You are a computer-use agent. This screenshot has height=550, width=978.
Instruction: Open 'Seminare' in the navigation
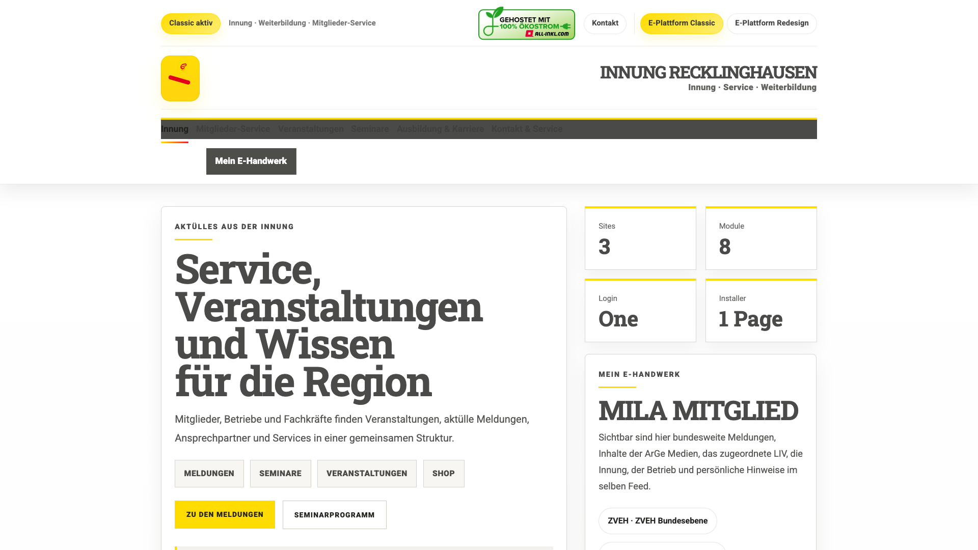click(x=369, y=129)
